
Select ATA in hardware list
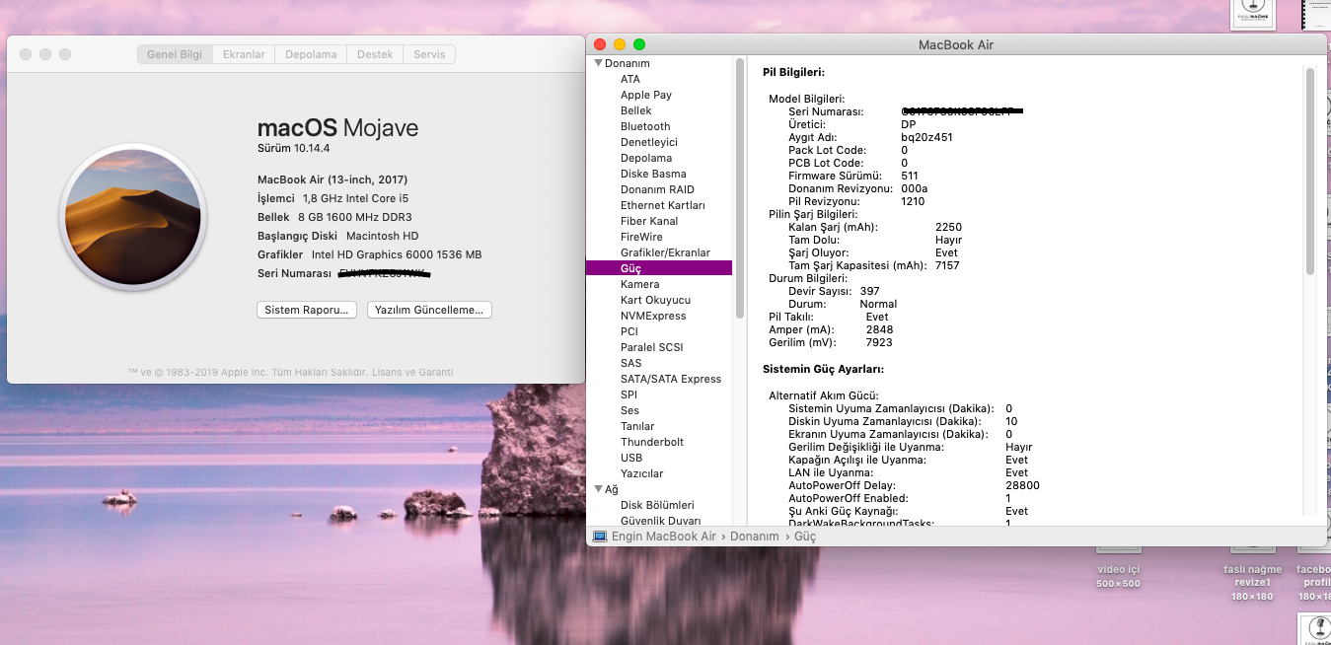point(629,79)
